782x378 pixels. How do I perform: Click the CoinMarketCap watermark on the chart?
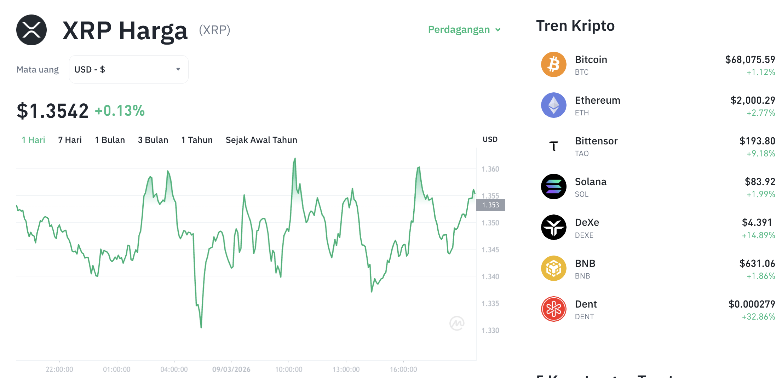(457, 323)
